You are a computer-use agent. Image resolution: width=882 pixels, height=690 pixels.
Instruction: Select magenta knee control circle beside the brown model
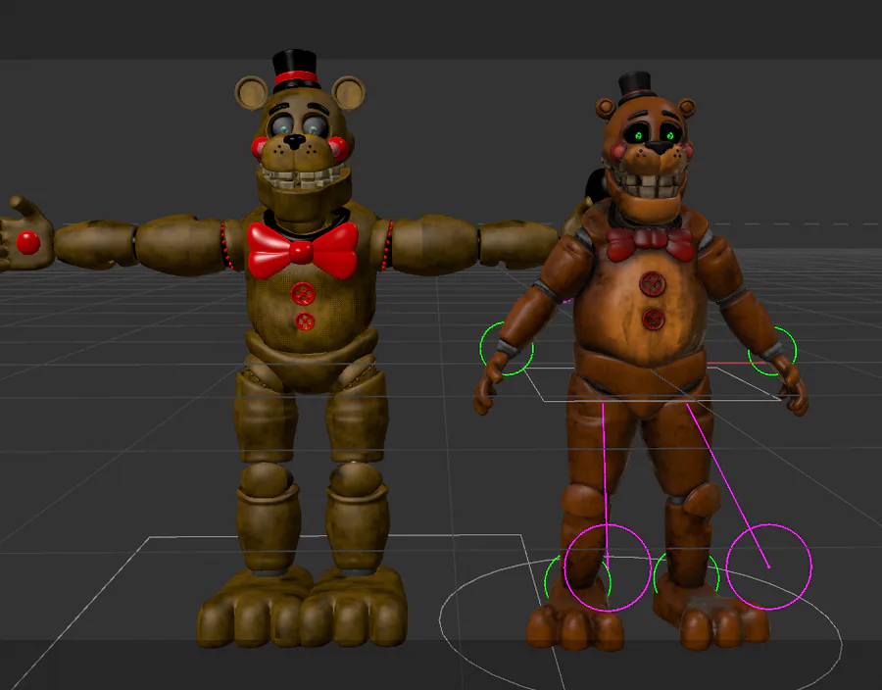click(769, 567)
